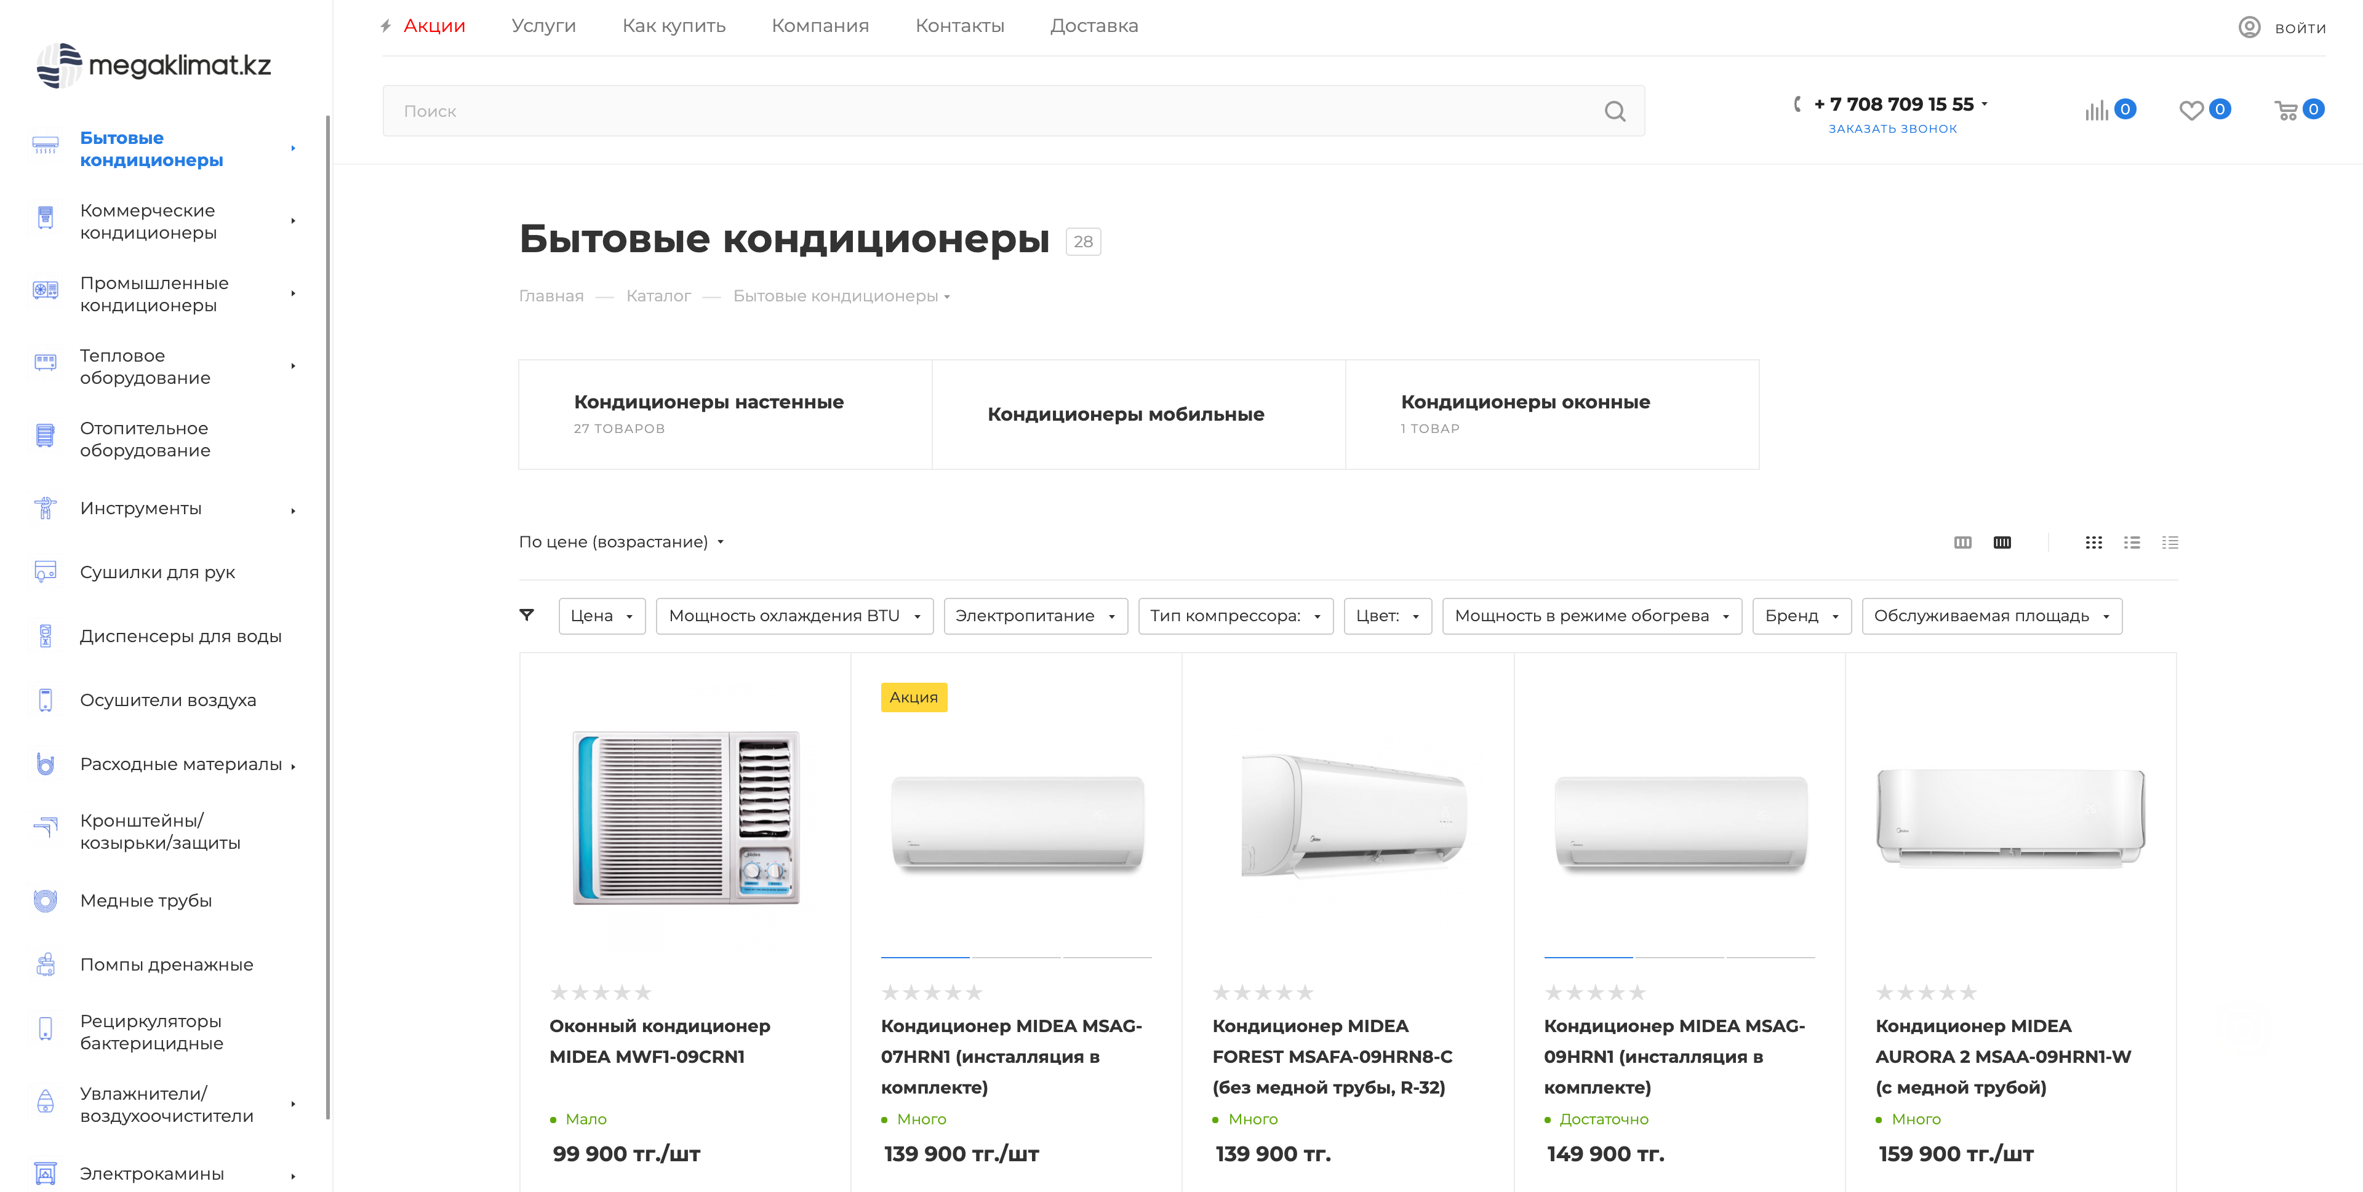Open the По цене (возрастание) sort dropdown
Image resolution: width=2363 pixels, height=1192 pixels.
pyautogui.click(x=621, y=542)
